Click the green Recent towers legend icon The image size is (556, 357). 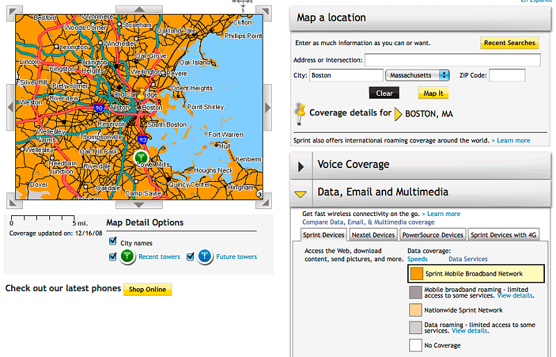[127, 256]
